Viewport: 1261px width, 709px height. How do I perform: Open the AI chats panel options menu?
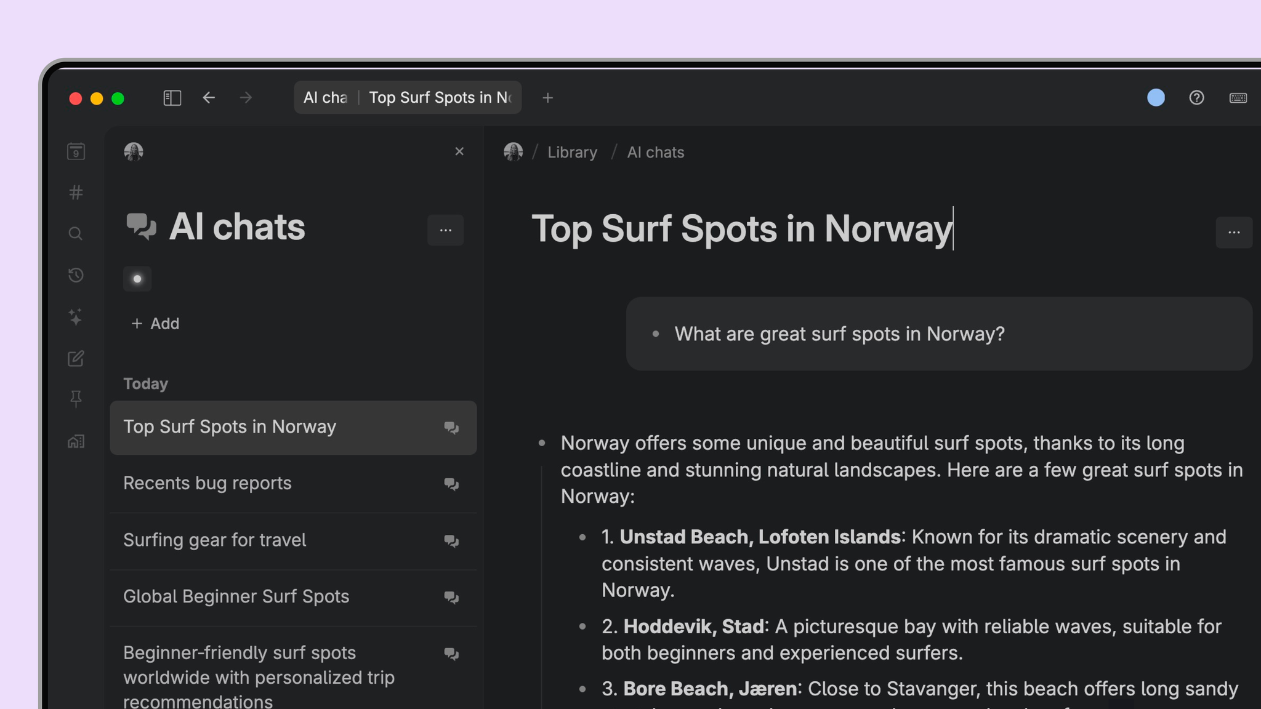(445, 230)
